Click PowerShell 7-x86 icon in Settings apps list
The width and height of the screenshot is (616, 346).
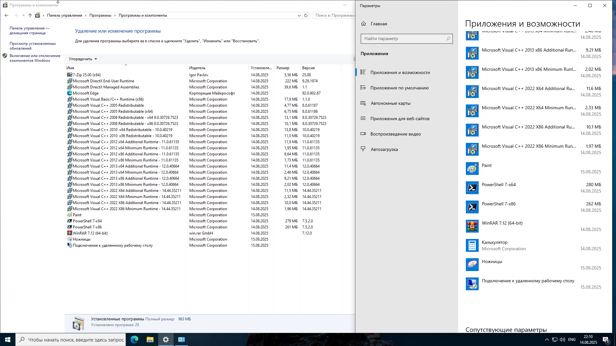(x=472, y=207)
